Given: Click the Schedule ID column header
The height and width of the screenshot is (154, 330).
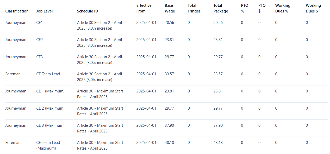Looking at the screenshot, I should (88, 11).
